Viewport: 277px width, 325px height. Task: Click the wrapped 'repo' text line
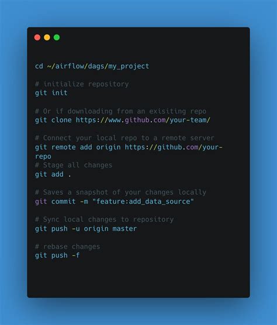pyautogui.click(x=43, y=156)
